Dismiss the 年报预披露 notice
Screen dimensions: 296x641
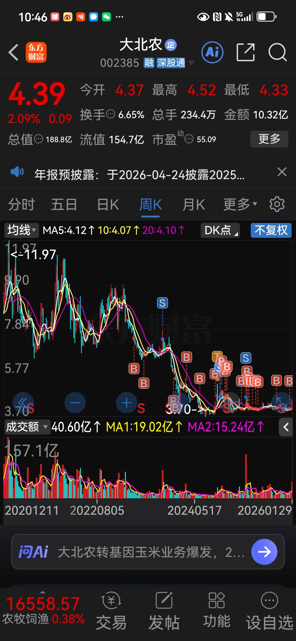282,172
